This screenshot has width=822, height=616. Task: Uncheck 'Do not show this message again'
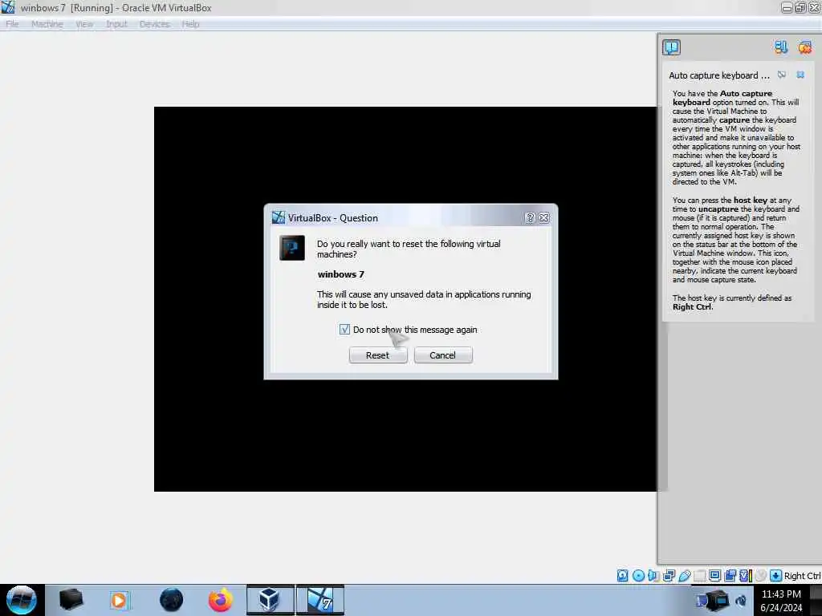[344, 330]
